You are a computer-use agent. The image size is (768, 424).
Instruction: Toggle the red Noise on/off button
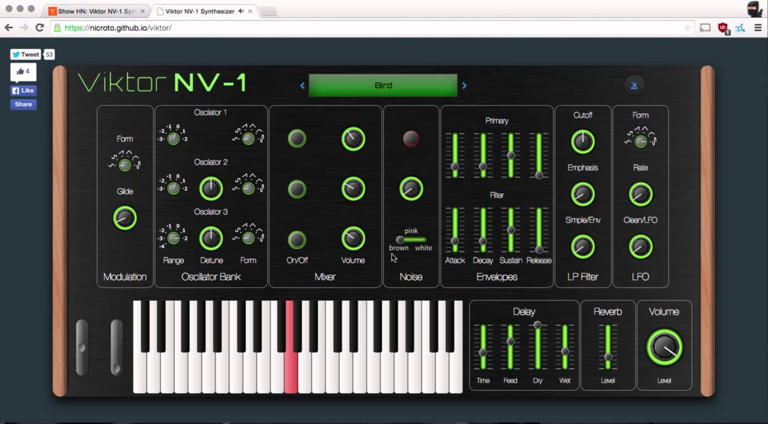[410, 139]
